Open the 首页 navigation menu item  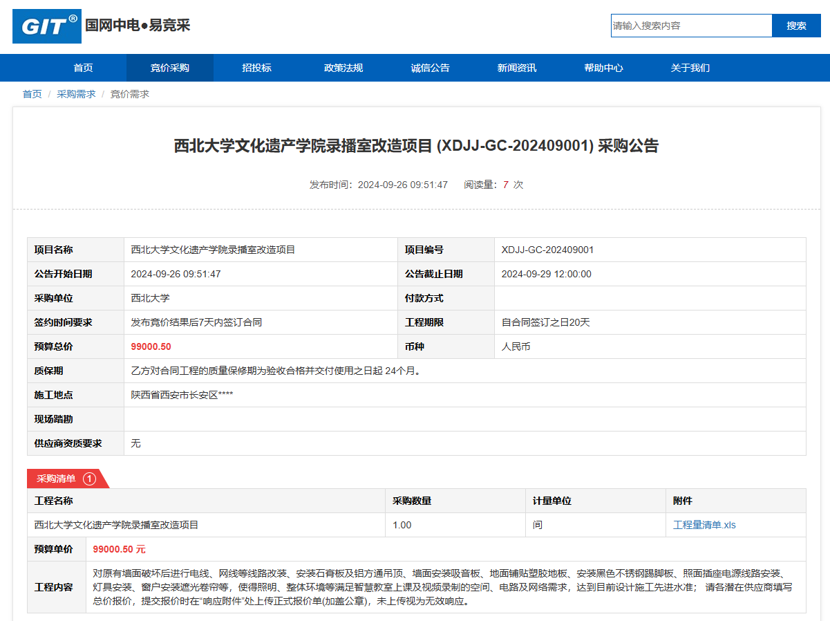pos(83,68)
